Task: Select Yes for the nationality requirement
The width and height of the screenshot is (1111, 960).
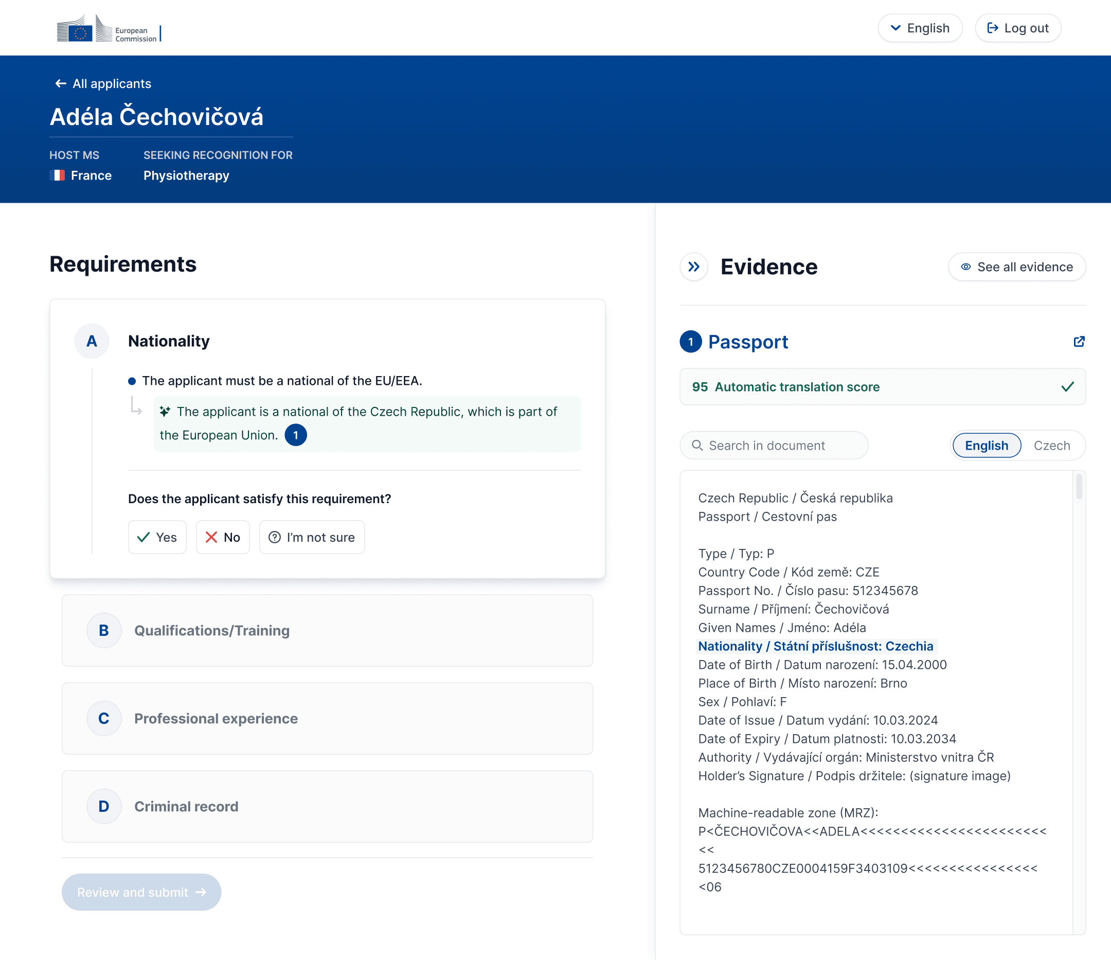Action: (157, 537)
